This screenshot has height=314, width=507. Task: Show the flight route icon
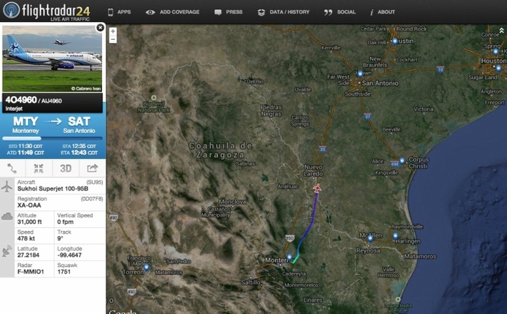12,168
